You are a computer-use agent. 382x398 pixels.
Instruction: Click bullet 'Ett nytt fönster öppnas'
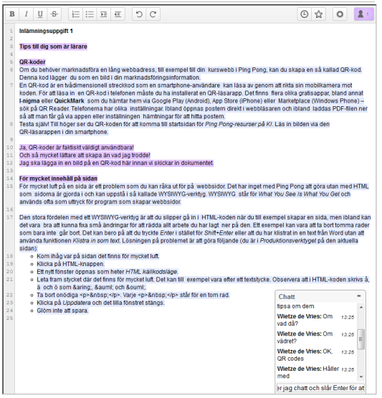click(108, 272)
